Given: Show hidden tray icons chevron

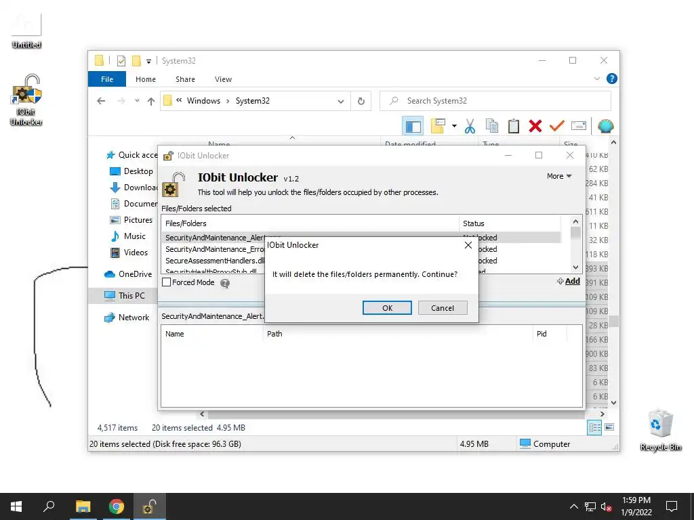Looking at the screenshot, I should (573, 506).
